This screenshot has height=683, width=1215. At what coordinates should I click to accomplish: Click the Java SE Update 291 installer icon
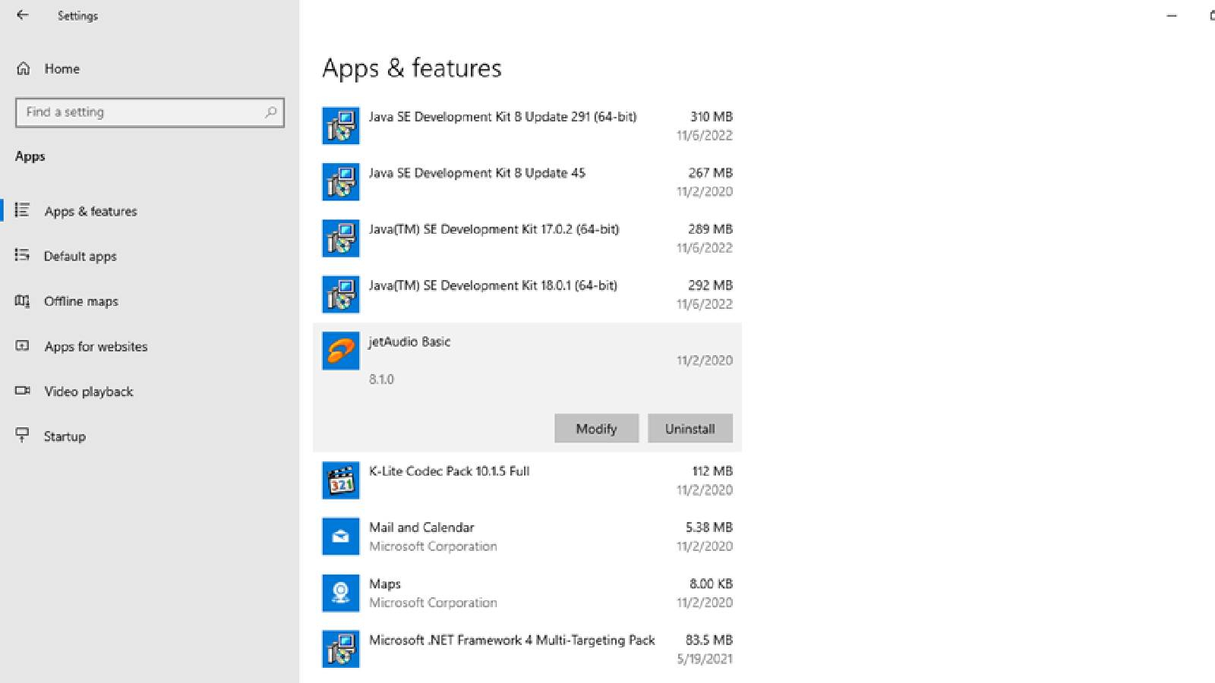(x=340, y=126)
